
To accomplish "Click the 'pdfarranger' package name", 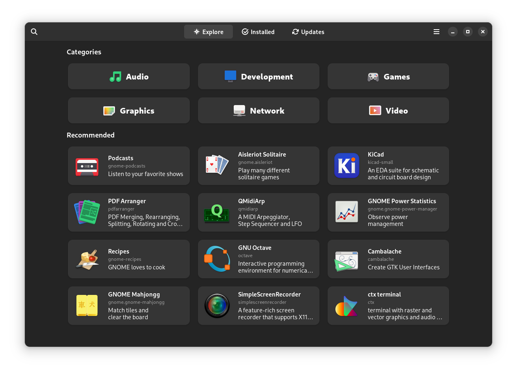I will point(121,209).
